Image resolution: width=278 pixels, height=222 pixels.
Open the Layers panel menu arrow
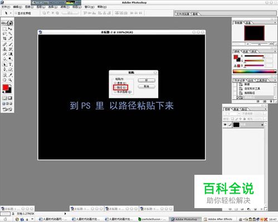[x=266, y=109]
